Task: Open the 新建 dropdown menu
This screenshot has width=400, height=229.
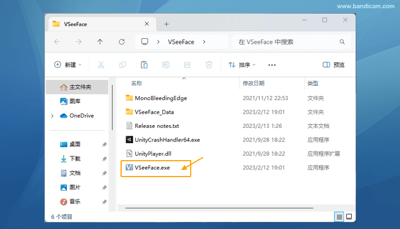Action: tap(68, 65)
